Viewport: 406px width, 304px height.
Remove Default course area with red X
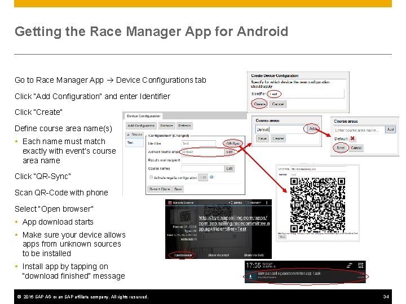(x=352, y=138)
